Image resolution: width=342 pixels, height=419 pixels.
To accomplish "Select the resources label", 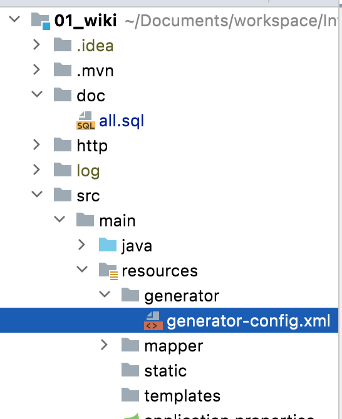I will 160,271.
